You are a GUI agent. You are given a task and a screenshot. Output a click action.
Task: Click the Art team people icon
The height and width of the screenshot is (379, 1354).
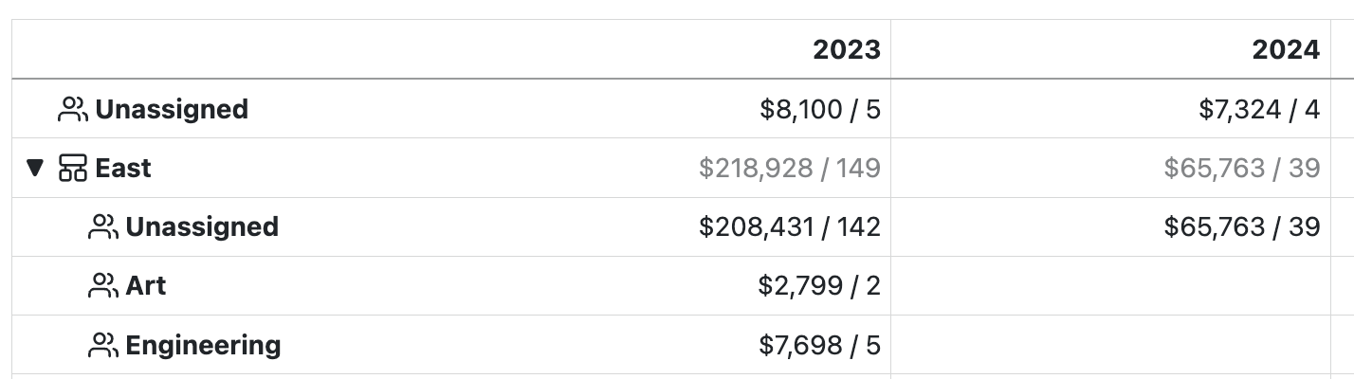[x=102, y=286]
